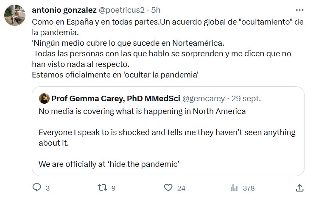The height and width of the screenshot is (199, 313).
Task: Open the more options menu on the tweet
Action: pyautogui.click(x=299, y=9)
